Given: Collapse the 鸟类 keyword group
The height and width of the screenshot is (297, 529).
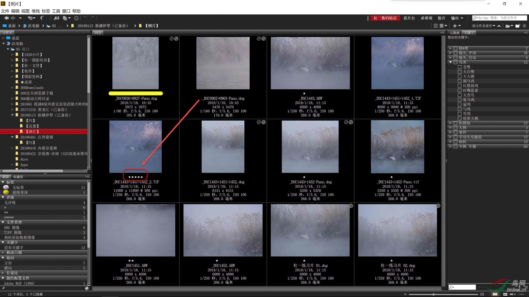Looking at the screenshot, I should click(450, 62).
